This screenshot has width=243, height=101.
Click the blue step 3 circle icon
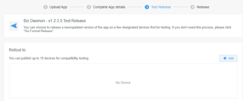(x=147, y=7)
